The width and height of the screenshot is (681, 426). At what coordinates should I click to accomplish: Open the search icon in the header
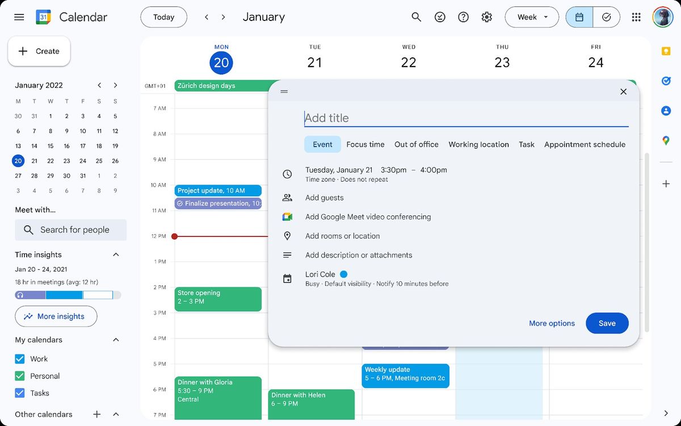[416, 17]
